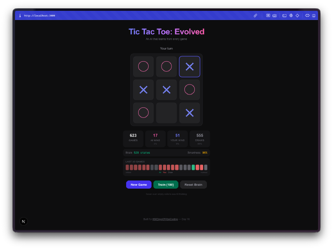Screen dimensions: 333x249
Task: Click the localhost:3000 address field
Action: (x=40, y=15)
